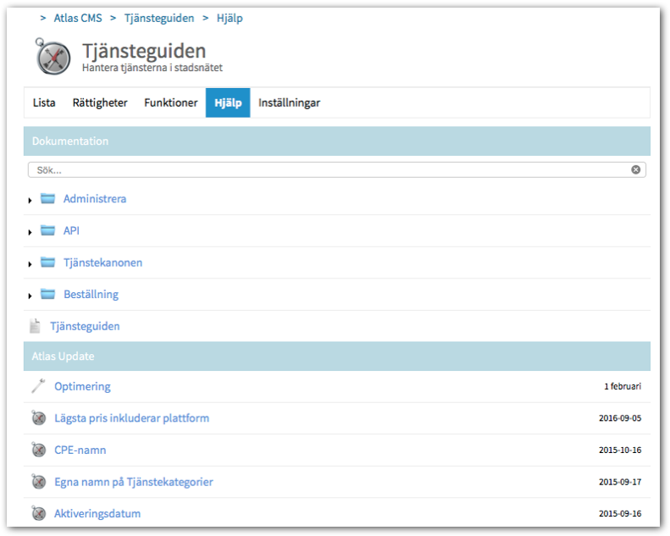Image resolution: width=670 pixels, height=536 pixels.
Task: Click the folder icon next to Administrera
Action: (47, 199)
